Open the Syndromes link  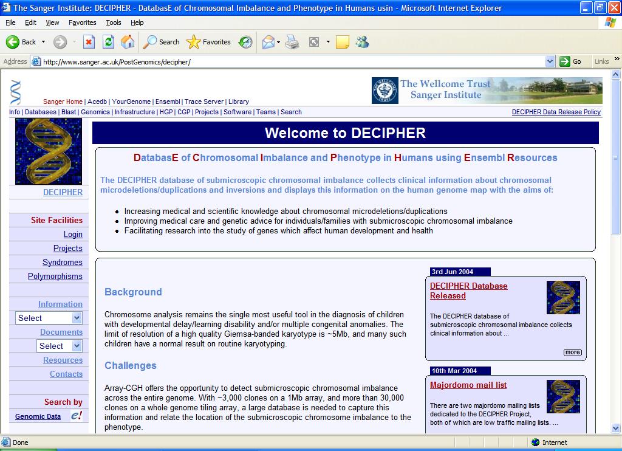(63, 262)
